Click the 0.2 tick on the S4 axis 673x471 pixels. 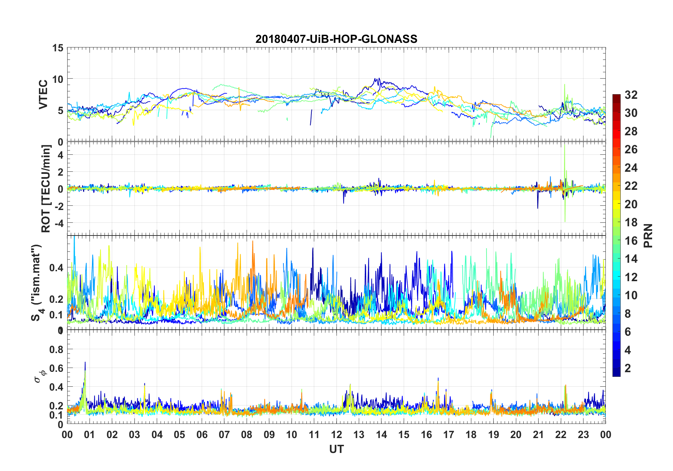(x=57, y=299)
